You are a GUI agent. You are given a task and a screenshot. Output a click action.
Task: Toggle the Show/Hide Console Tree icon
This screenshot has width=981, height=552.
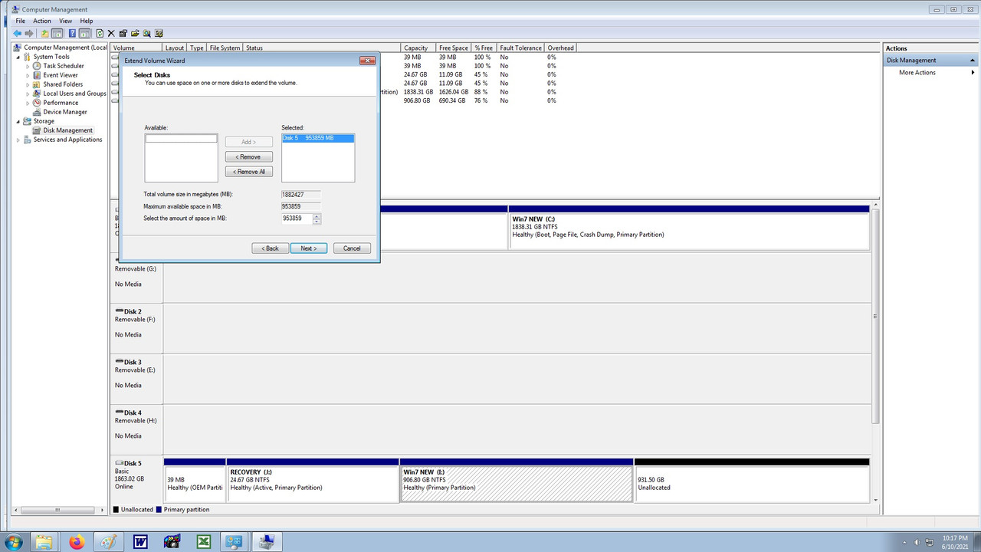coord(57,33)
